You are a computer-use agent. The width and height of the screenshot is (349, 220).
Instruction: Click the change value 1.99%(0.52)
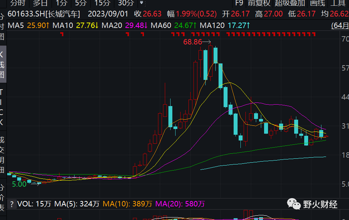pyautogui.click(x=196, y=14)
